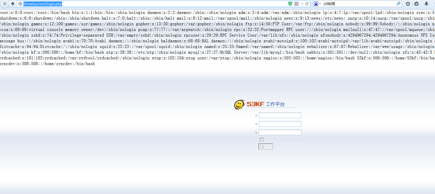Click the bottom input field of login form
Screen dimensions: 435x194
[280, 132]
